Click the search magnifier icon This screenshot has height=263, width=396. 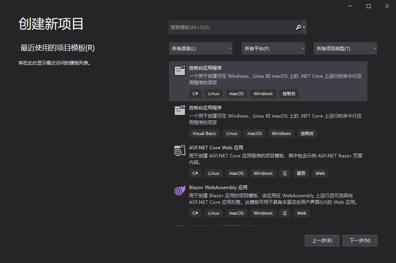[x=298, y=27]
